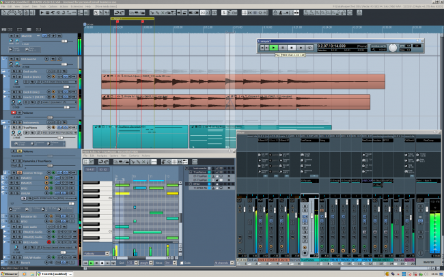Viewport: 444px width, 277px height.
Task: Toggle repeat loop in the Transport window
Action: pos(309,48)
